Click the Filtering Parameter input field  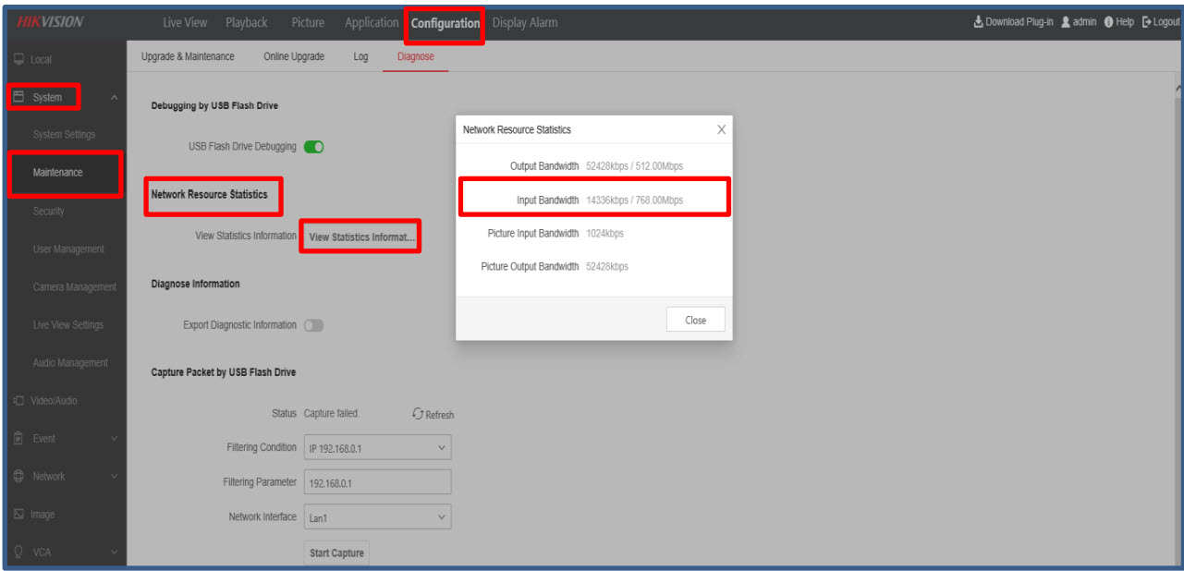tap(377, 482)
